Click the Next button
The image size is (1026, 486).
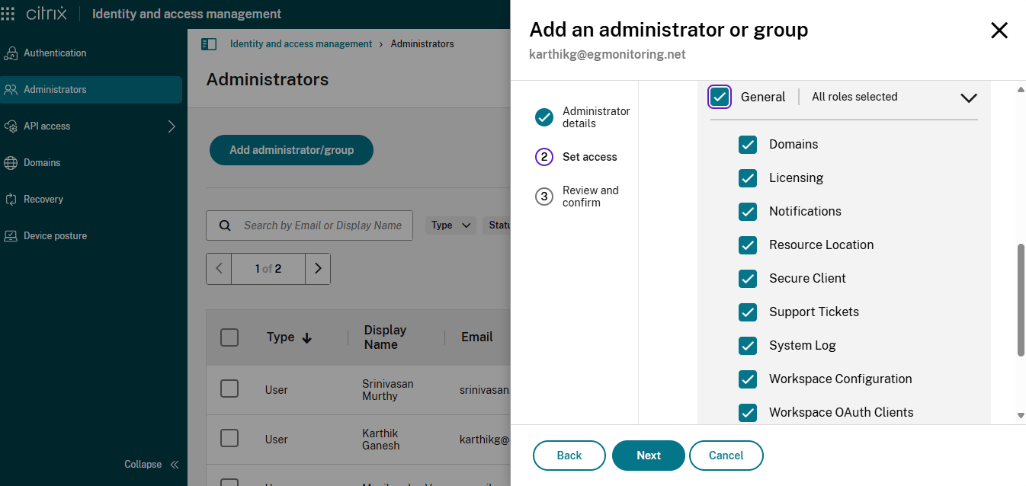(x=649, y=456)
